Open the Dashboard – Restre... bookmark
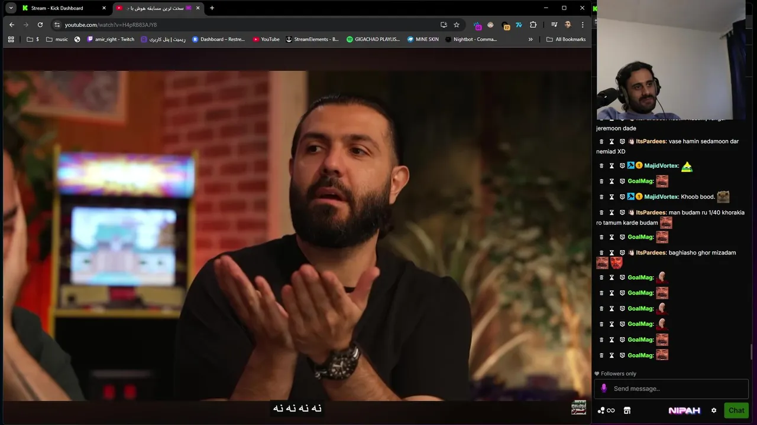Viewport: 757px width, 425px height. pyautogui.click(x=218, y=39)
